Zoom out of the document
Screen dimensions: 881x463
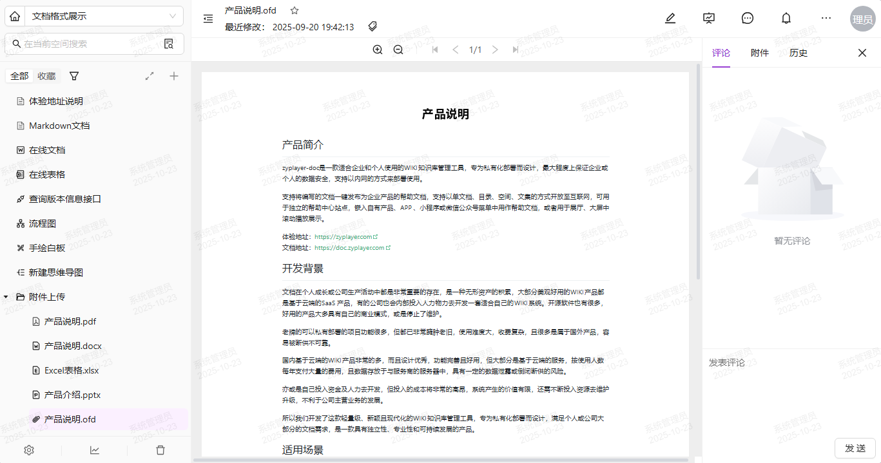click(398, 50)
